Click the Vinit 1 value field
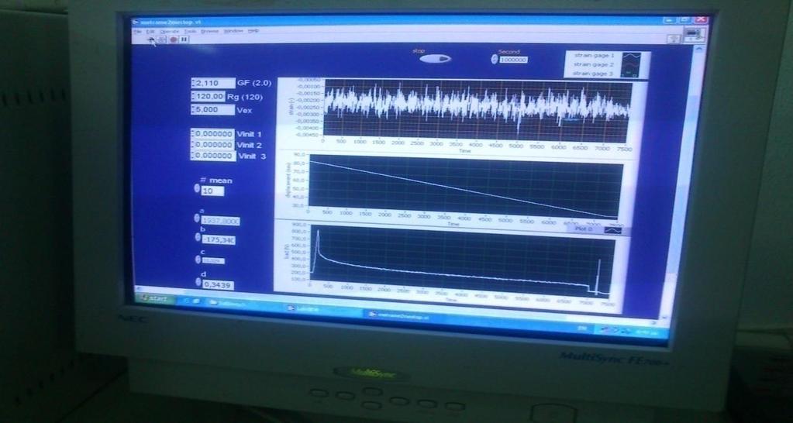The width and height of the screenshot is (793, 423). (215, 134)
